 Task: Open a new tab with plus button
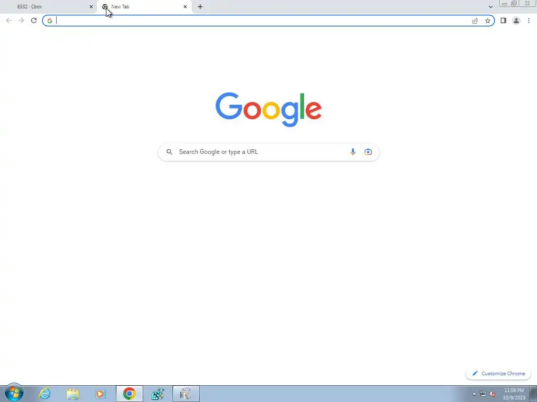coord(200,6)
